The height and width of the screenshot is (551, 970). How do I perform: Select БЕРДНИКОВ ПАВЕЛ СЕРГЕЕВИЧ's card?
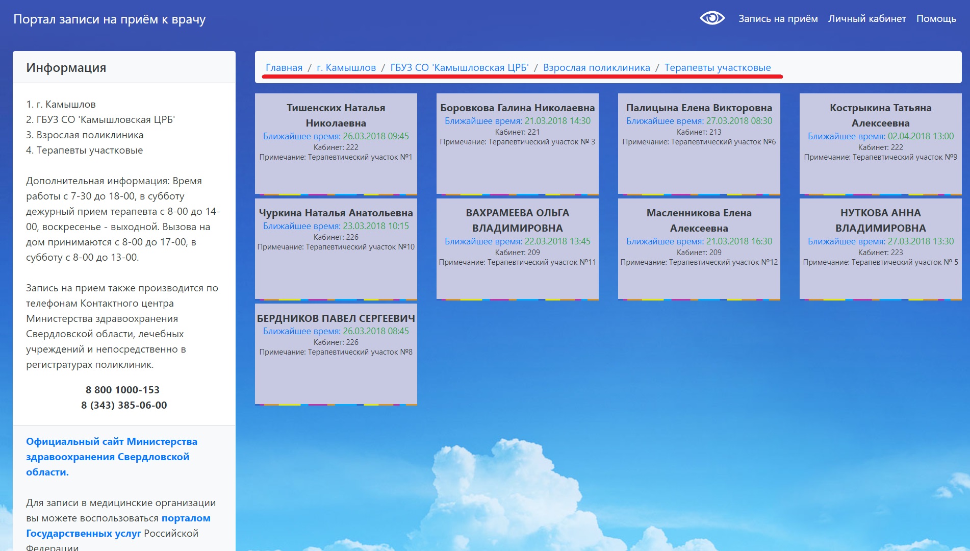click(336, 354)
